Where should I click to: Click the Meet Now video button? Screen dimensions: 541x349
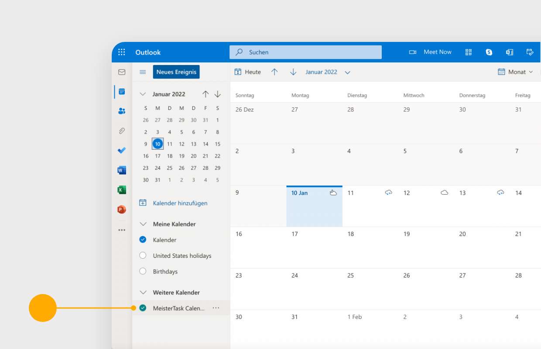pos(430,52)
